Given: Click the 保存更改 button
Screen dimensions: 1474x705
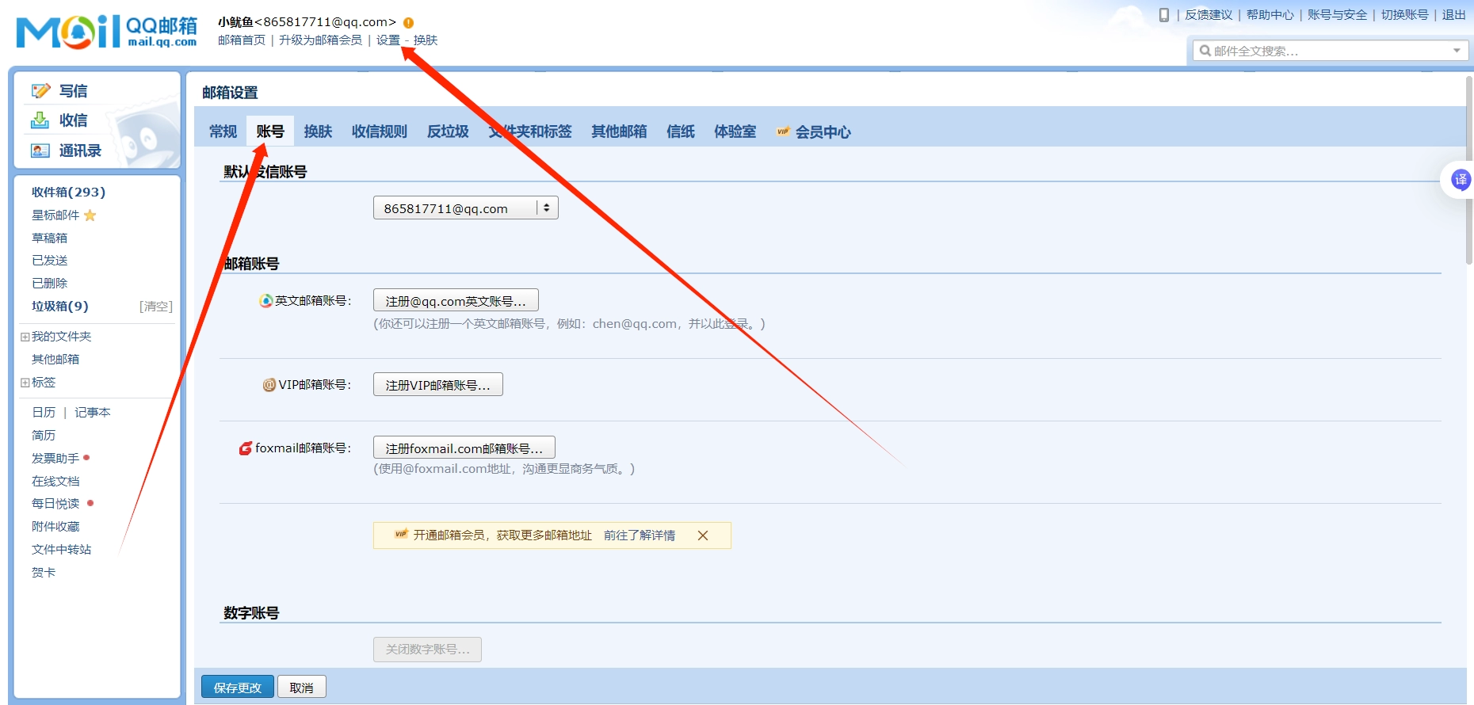Looking at the screenshot, I should pyautogui.click(x=238, y=688).
